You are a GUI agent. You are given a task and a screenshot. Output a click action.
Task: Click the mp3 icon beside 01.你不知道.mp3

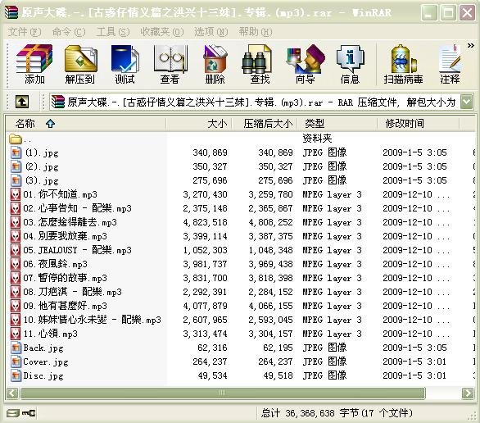pyautogui.click(x=16, y=194)
